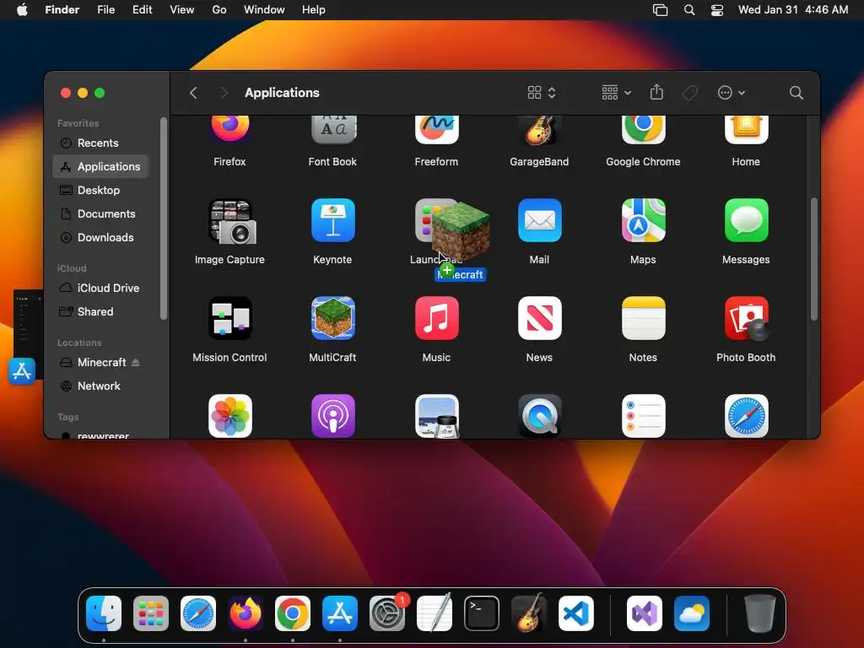Select Google Chrome in the Applications grid
Image resolution: width=864 pixels, height=648 pixels.
(643, 130)
